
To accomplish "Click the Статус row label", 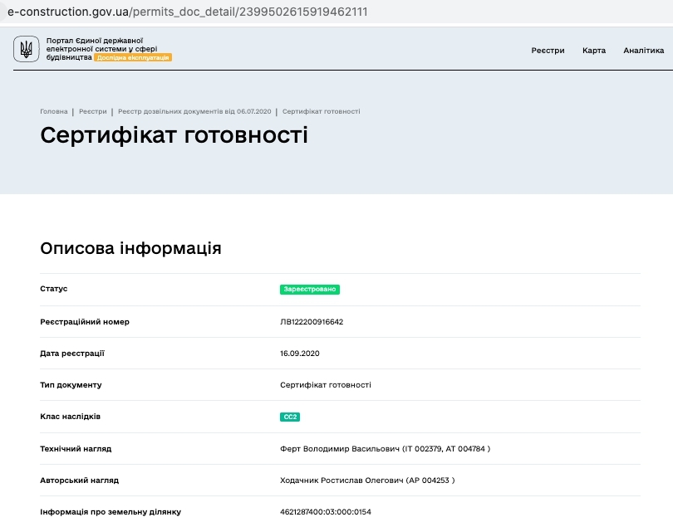I will [54, 289].
